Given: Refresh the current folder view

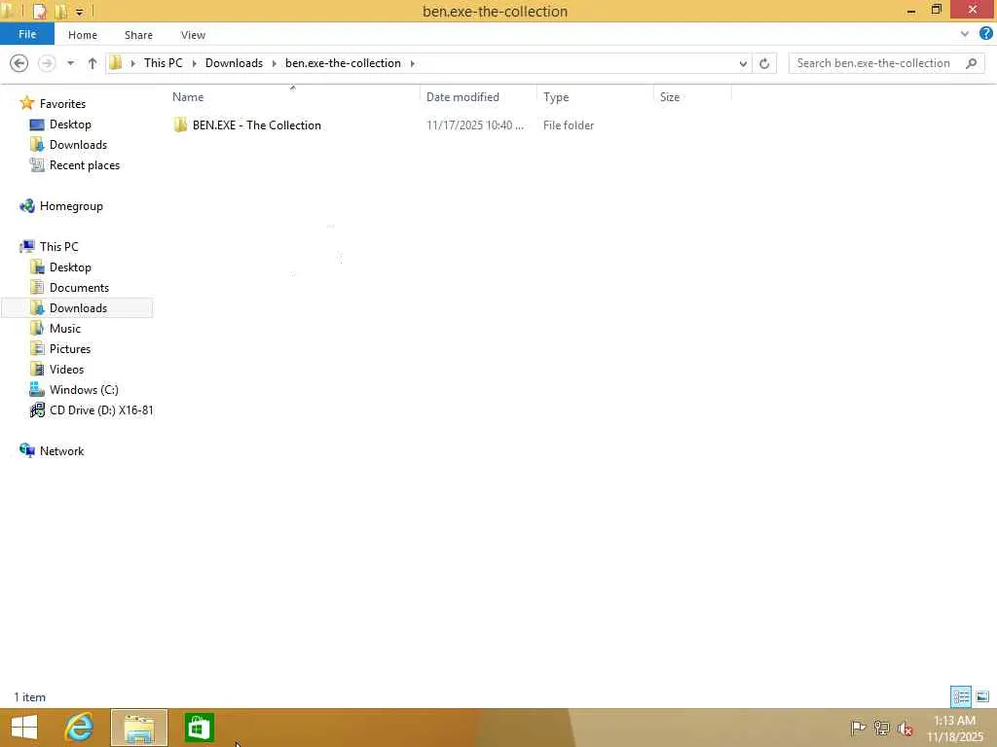Looking at the screenshot, I should [764, 63].
